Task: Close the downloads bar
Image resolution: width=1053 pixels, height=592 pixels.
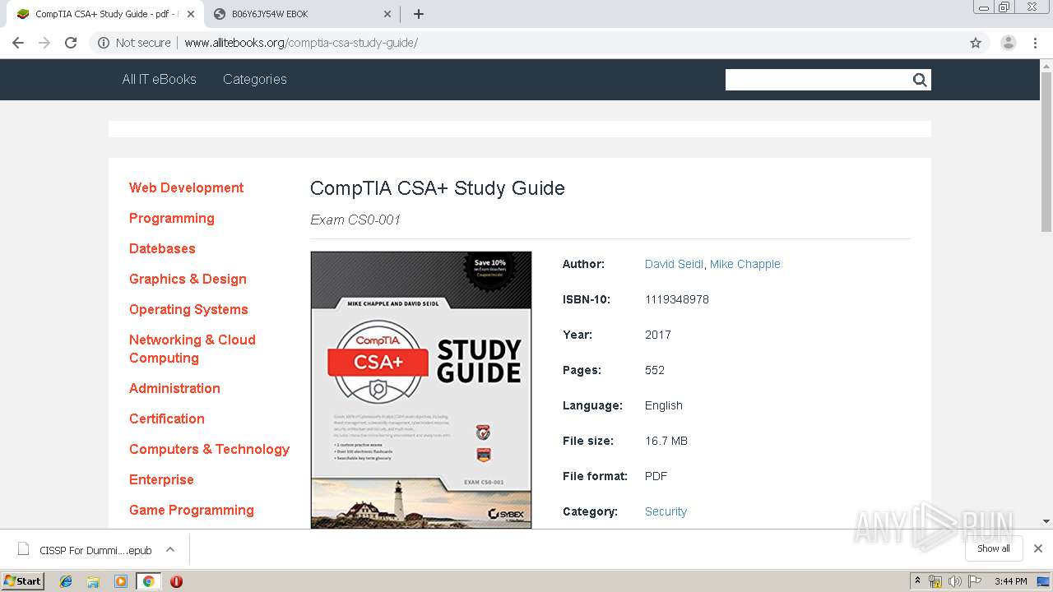Action: click(x=1037, y=548)
